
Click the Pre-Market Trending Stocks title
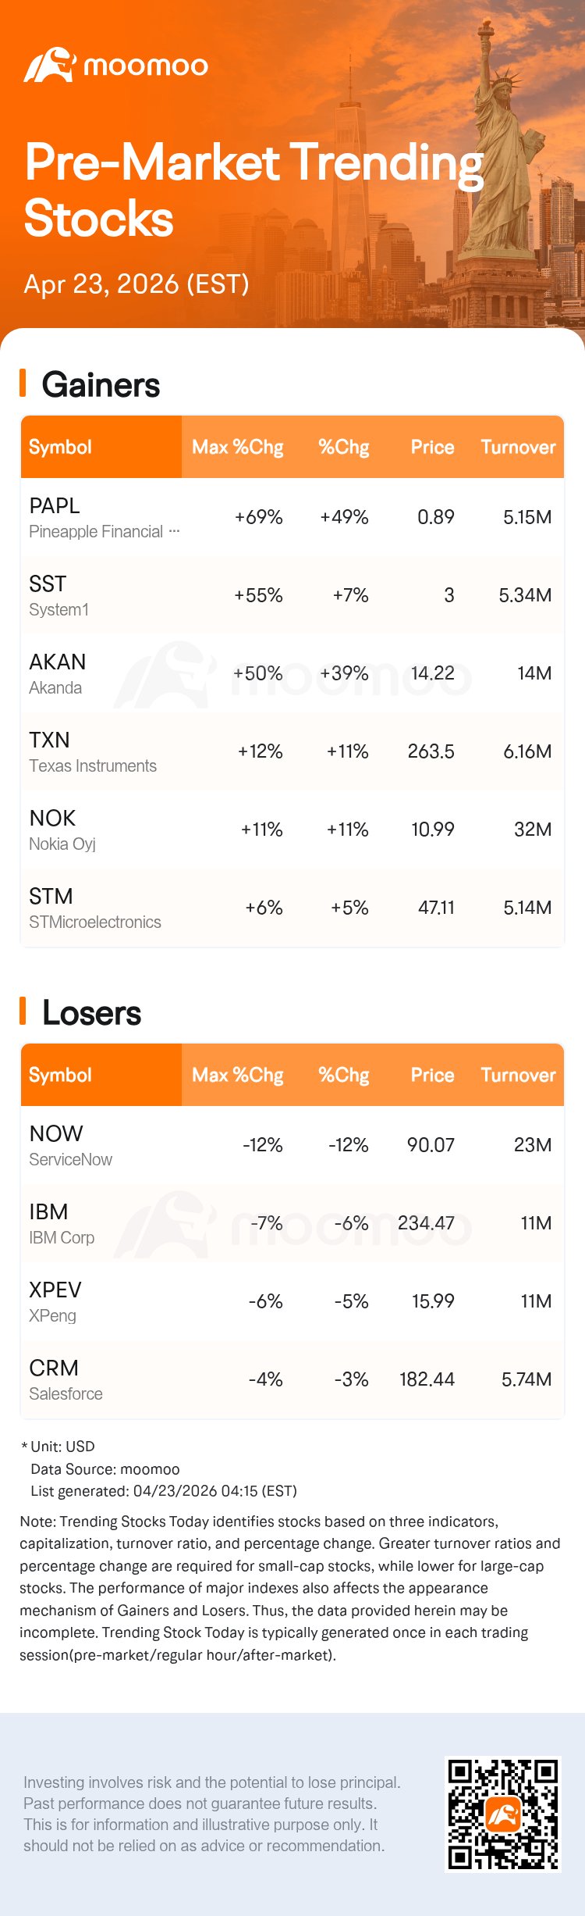tap(253, 190)
